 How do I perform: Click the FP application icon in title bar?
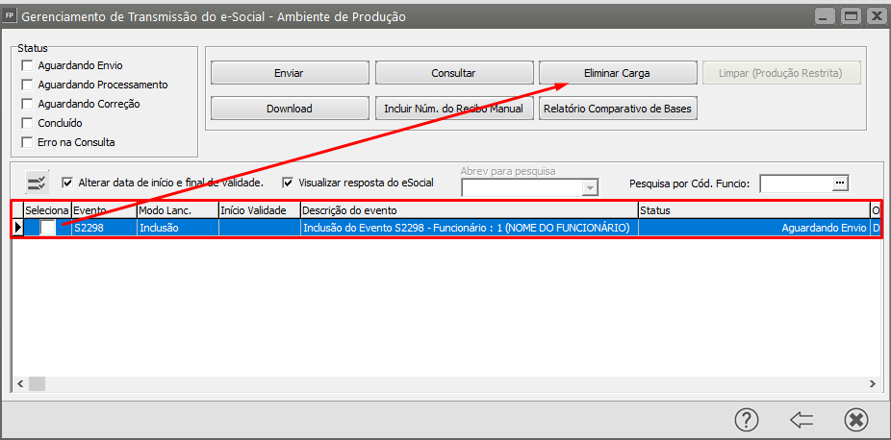[9, 16]
